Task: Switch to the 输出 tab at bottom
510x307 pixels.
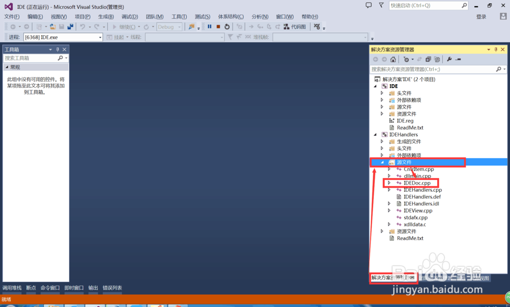Action: pos(92,288)
